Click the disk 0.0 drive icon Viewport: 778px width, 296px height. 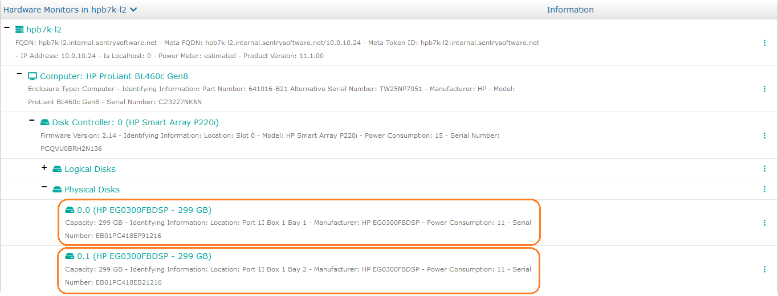[70, 210]
